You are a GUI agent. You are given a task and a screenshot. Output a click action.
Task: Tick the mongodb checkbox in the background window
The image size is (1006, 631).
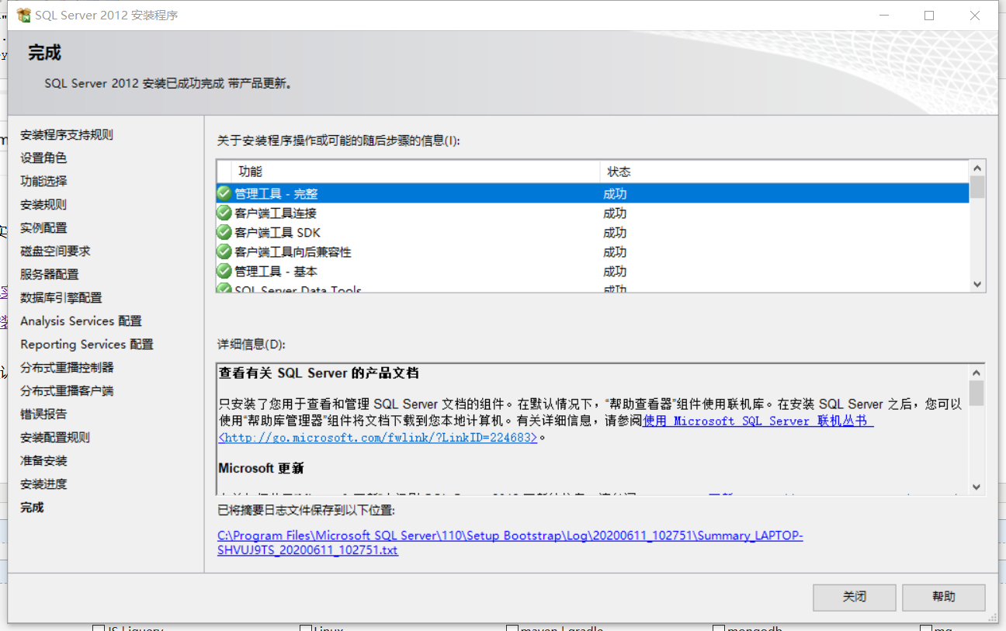click(x=719, y=628)
